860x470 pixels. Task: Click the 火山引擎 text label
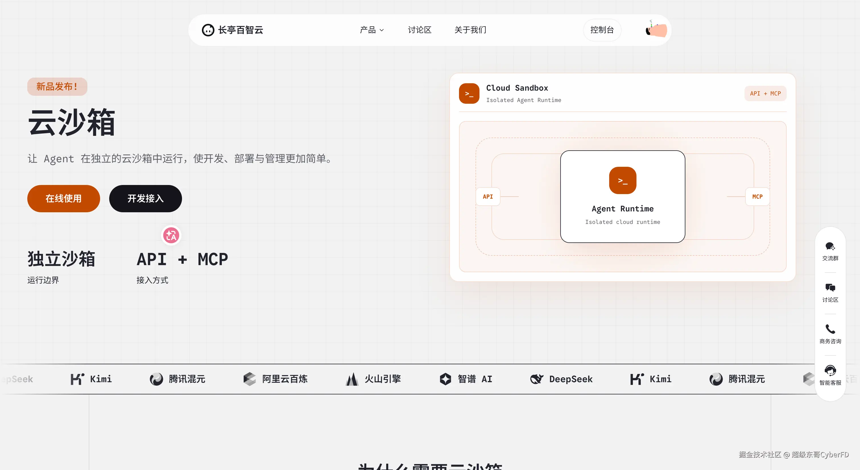(383, 379)
